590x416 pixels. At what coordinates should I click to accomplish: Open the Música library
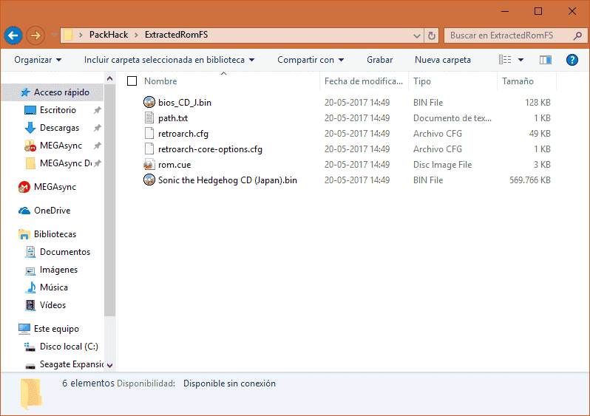pyautogui.click(x=54, y=287)
